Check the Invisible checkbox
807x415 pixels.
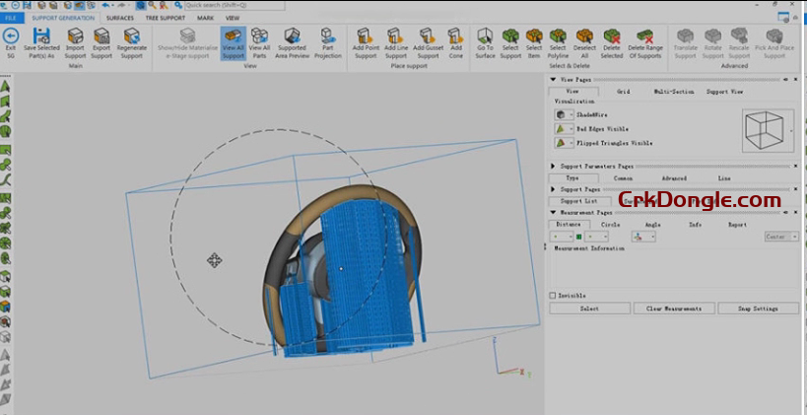pos(553,295)
